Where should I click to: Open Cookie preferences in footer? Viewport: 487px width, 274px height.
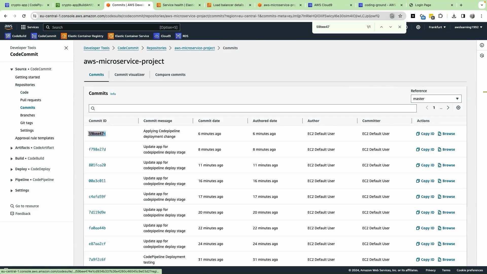[470, 270]
